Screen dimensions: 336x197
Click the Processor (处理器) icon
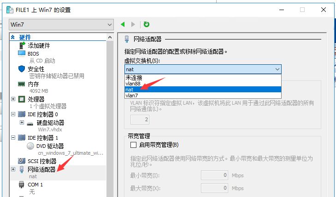(22, 99)
